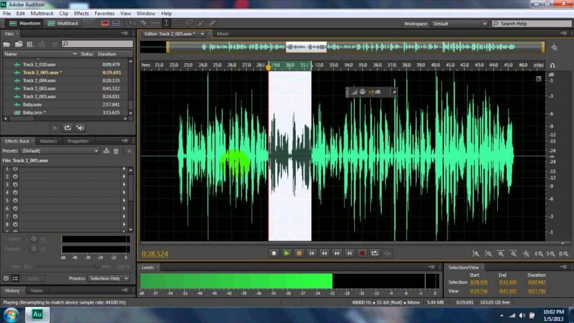Screen dimensions: 574x323
Task: Pause playback in transport controls
Action: tap(299, 253)
